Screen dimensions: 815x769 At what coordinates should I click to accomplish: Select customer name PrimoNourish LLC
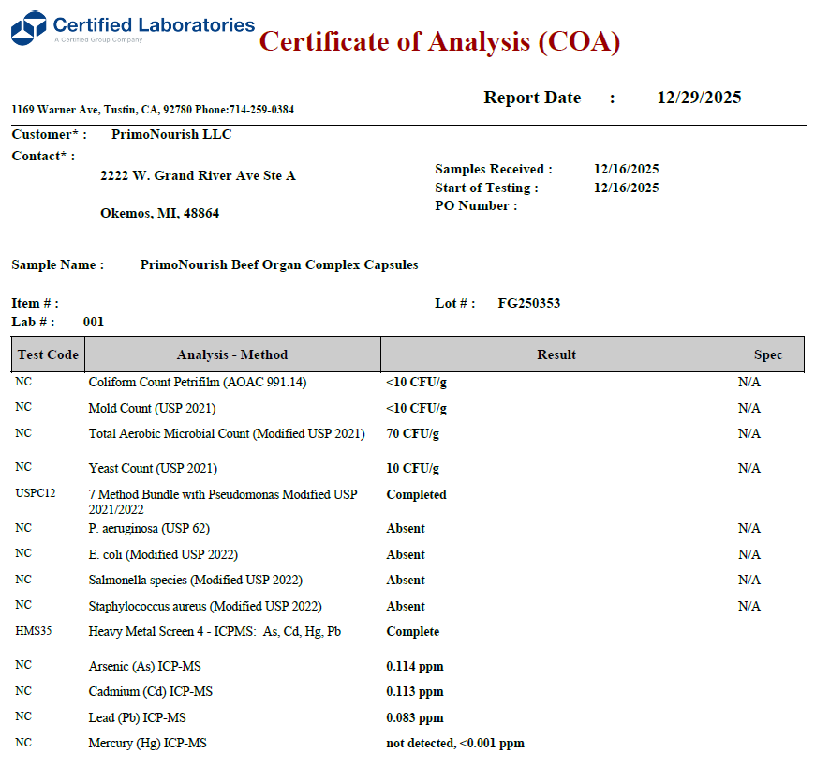[x=171, y=134]
